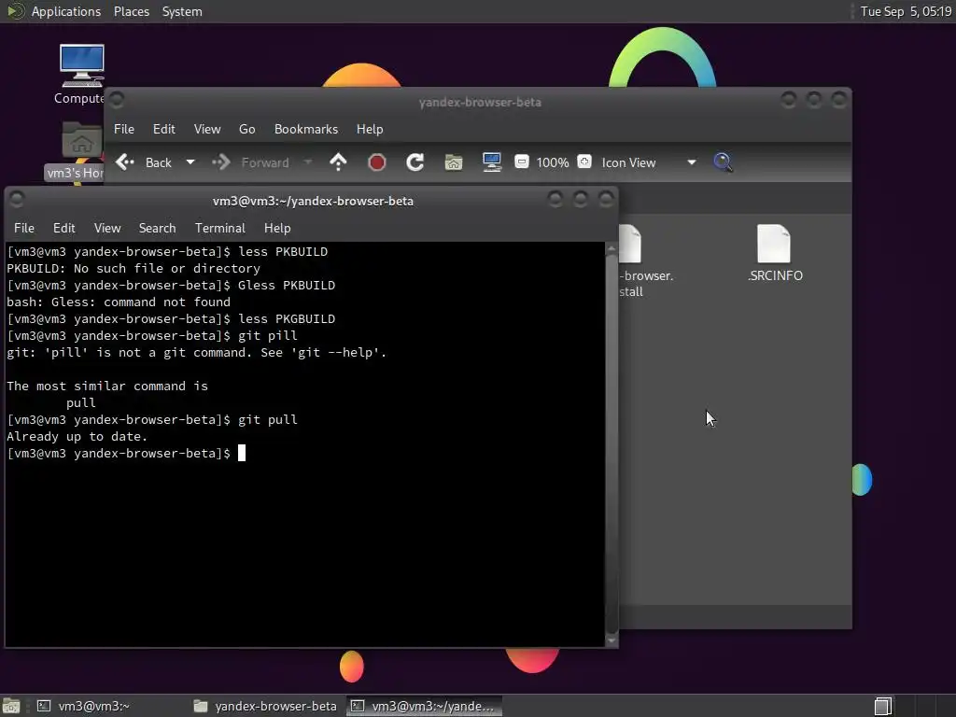Go up to the parent folder
The height and width of the screenshot is (717, 956).
(x=338, y=162)
